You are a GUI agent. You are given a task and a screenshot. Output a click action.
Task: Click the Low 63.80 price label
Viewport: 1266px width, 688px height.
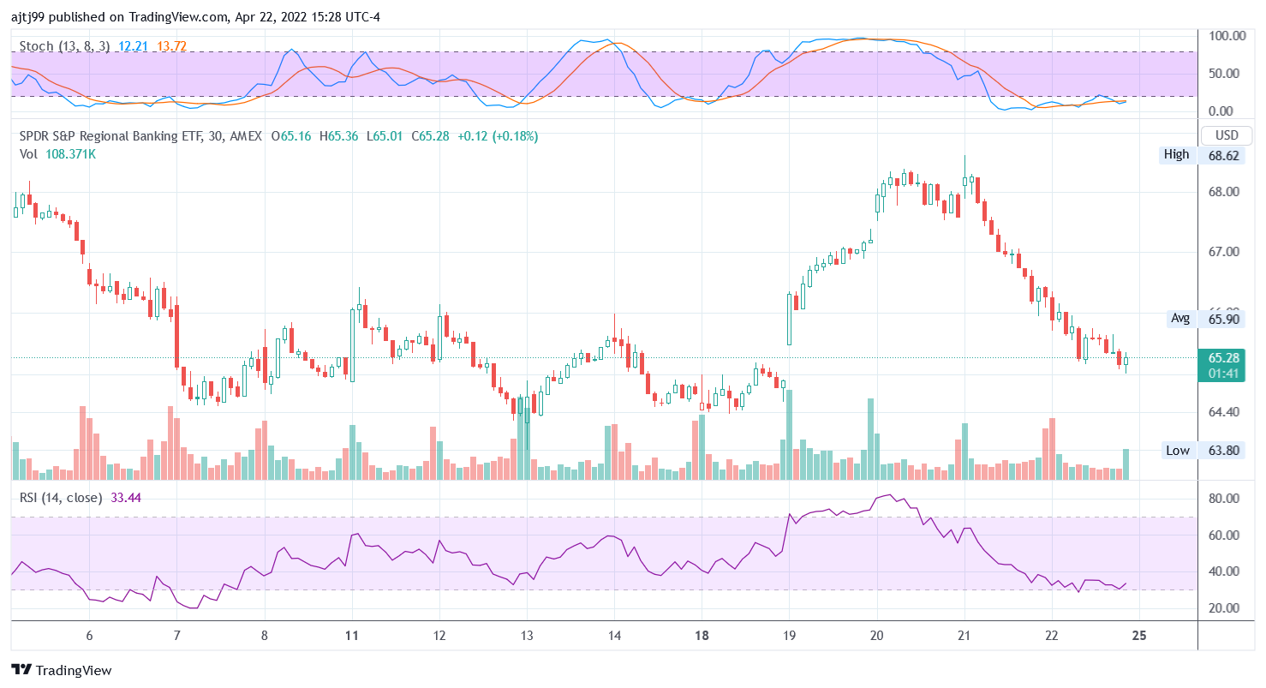[x=1203, y=450]
